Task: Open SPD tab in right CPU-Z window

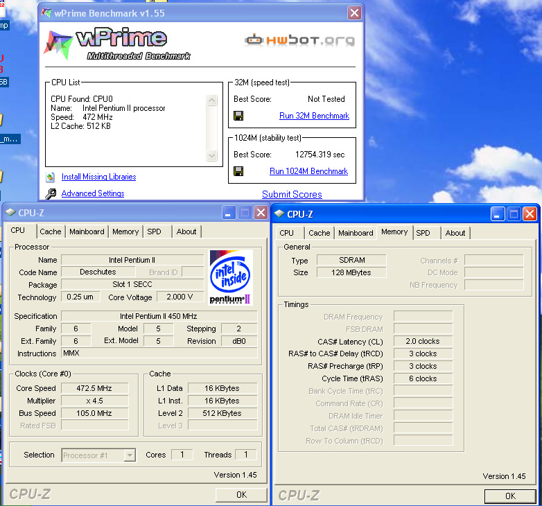Action: pyautogui.click(x=423, y=233)
